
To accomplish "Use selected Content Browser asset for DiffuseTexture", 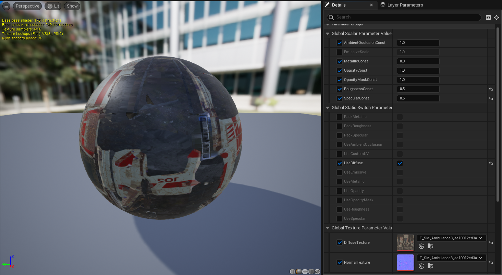I will click(421, 246).
